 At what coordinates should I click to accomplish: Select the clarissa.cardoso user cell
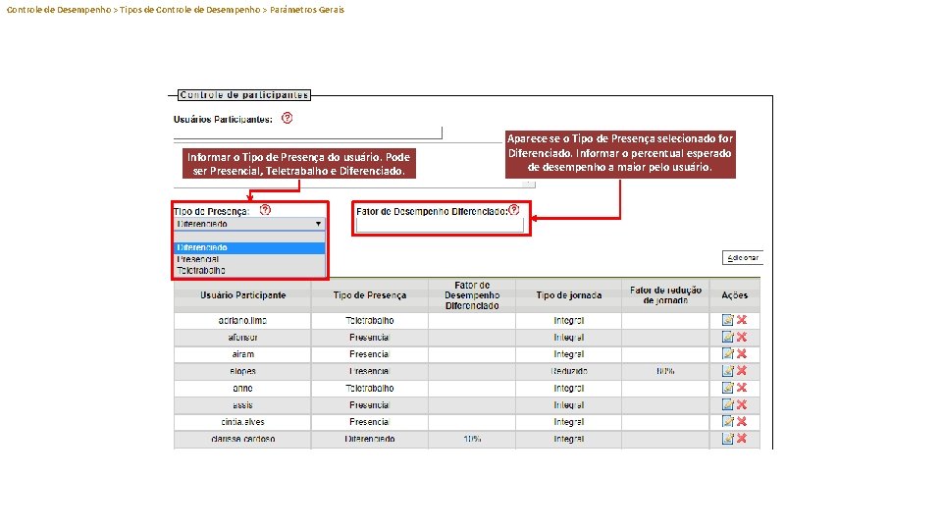point(242,439)
